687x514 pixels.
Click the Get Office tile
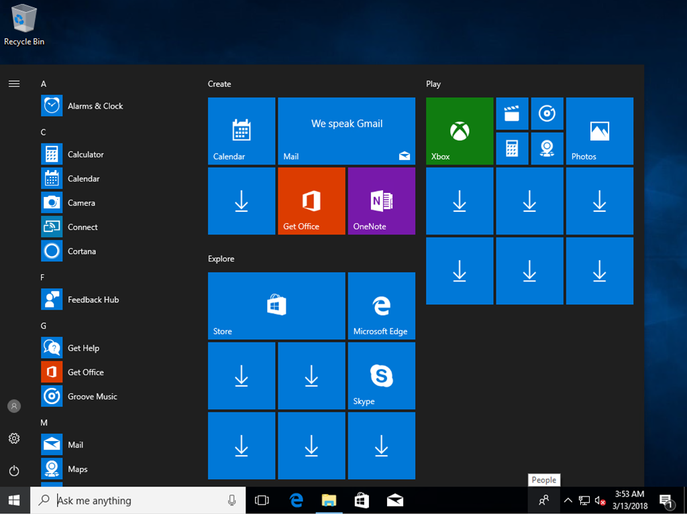pyautogui.click(x=311, y=200)
